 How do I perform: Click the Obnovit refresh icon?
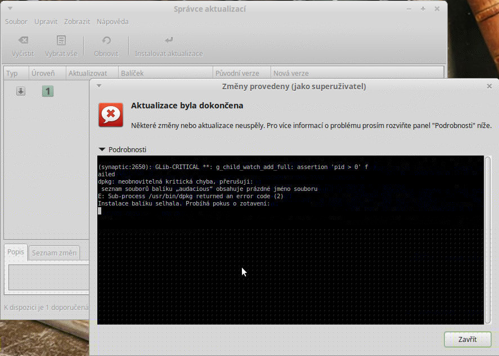click(106, 40)
